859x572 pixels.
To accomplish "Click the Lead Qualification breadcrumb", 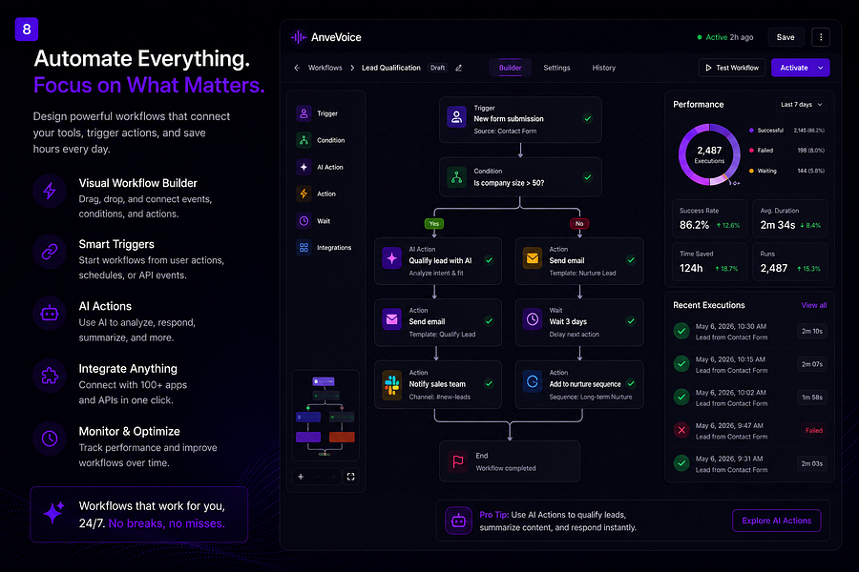I will [391, 68].
